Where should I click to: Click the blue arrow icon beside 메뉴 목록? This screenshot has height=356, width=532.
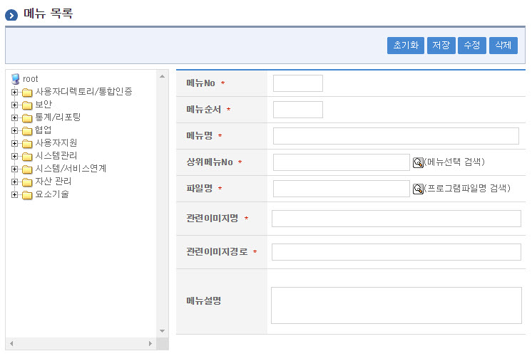(x=12, y=14)
